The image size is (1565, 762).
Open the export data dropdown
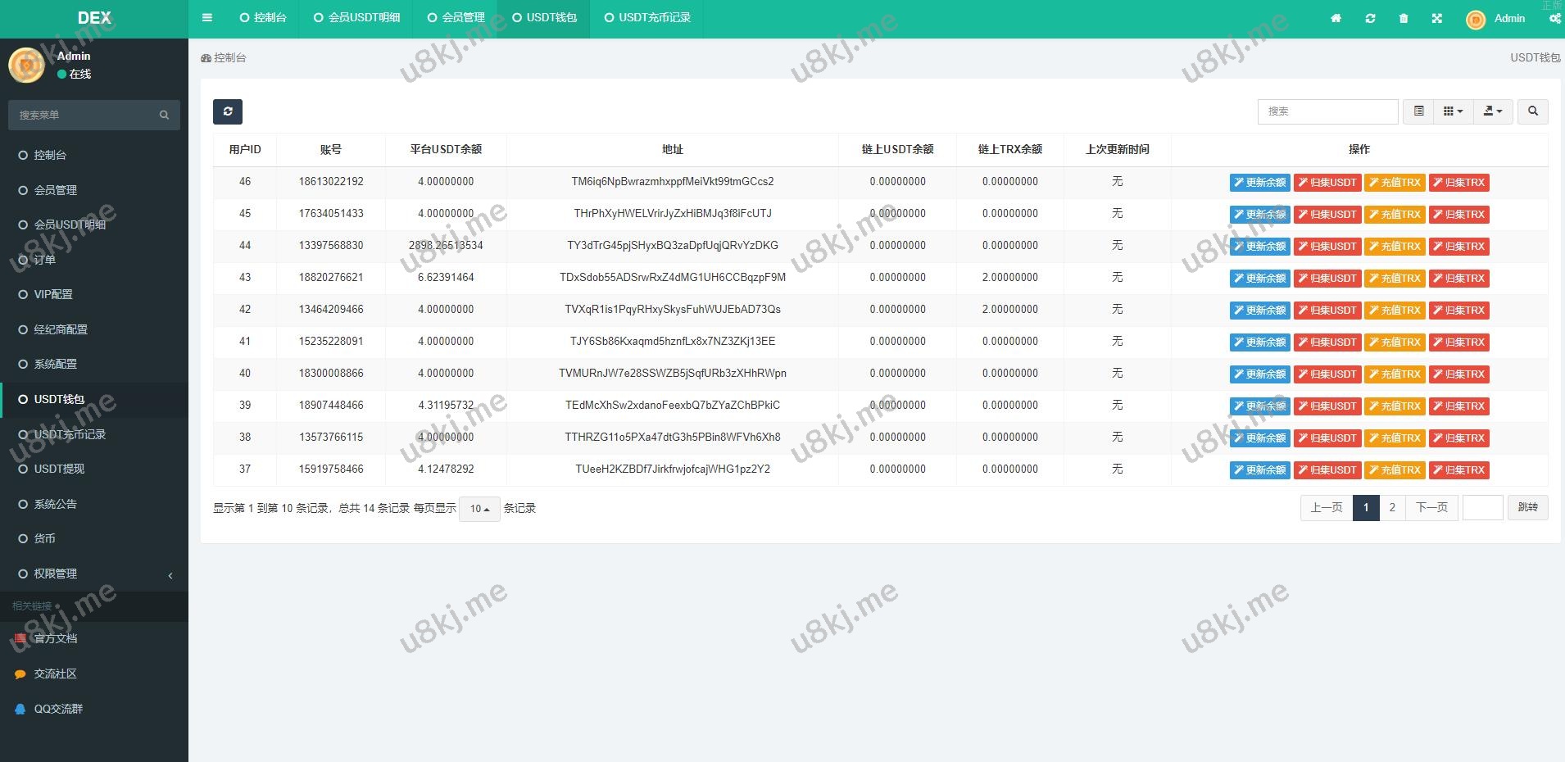point(1493,111)
